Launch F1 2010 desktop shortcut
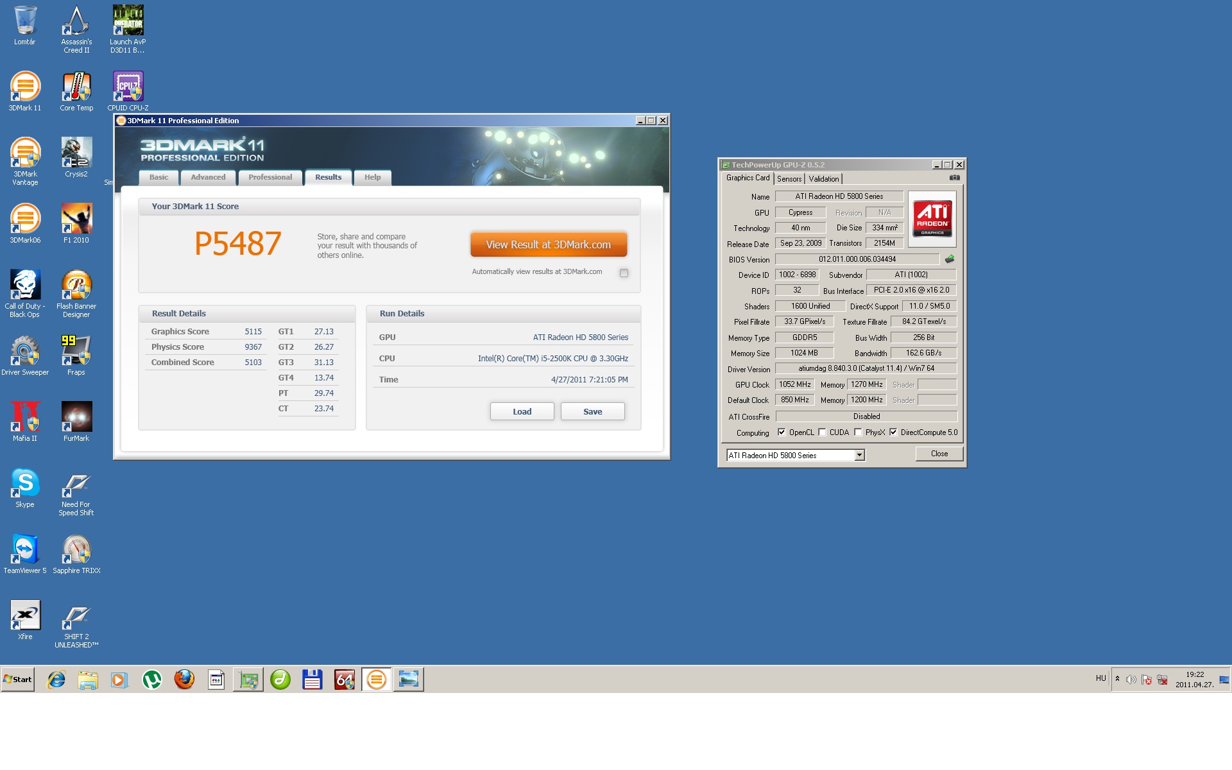This screenshot has width=1232, height=770. (76, 223)
